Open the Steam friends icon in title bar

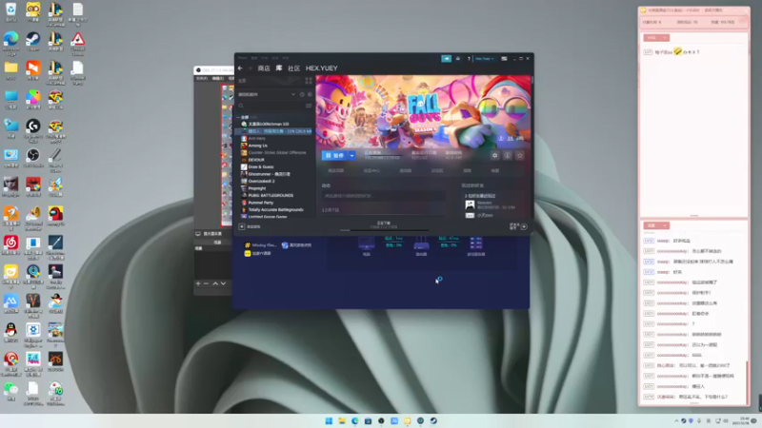(458, 59)
